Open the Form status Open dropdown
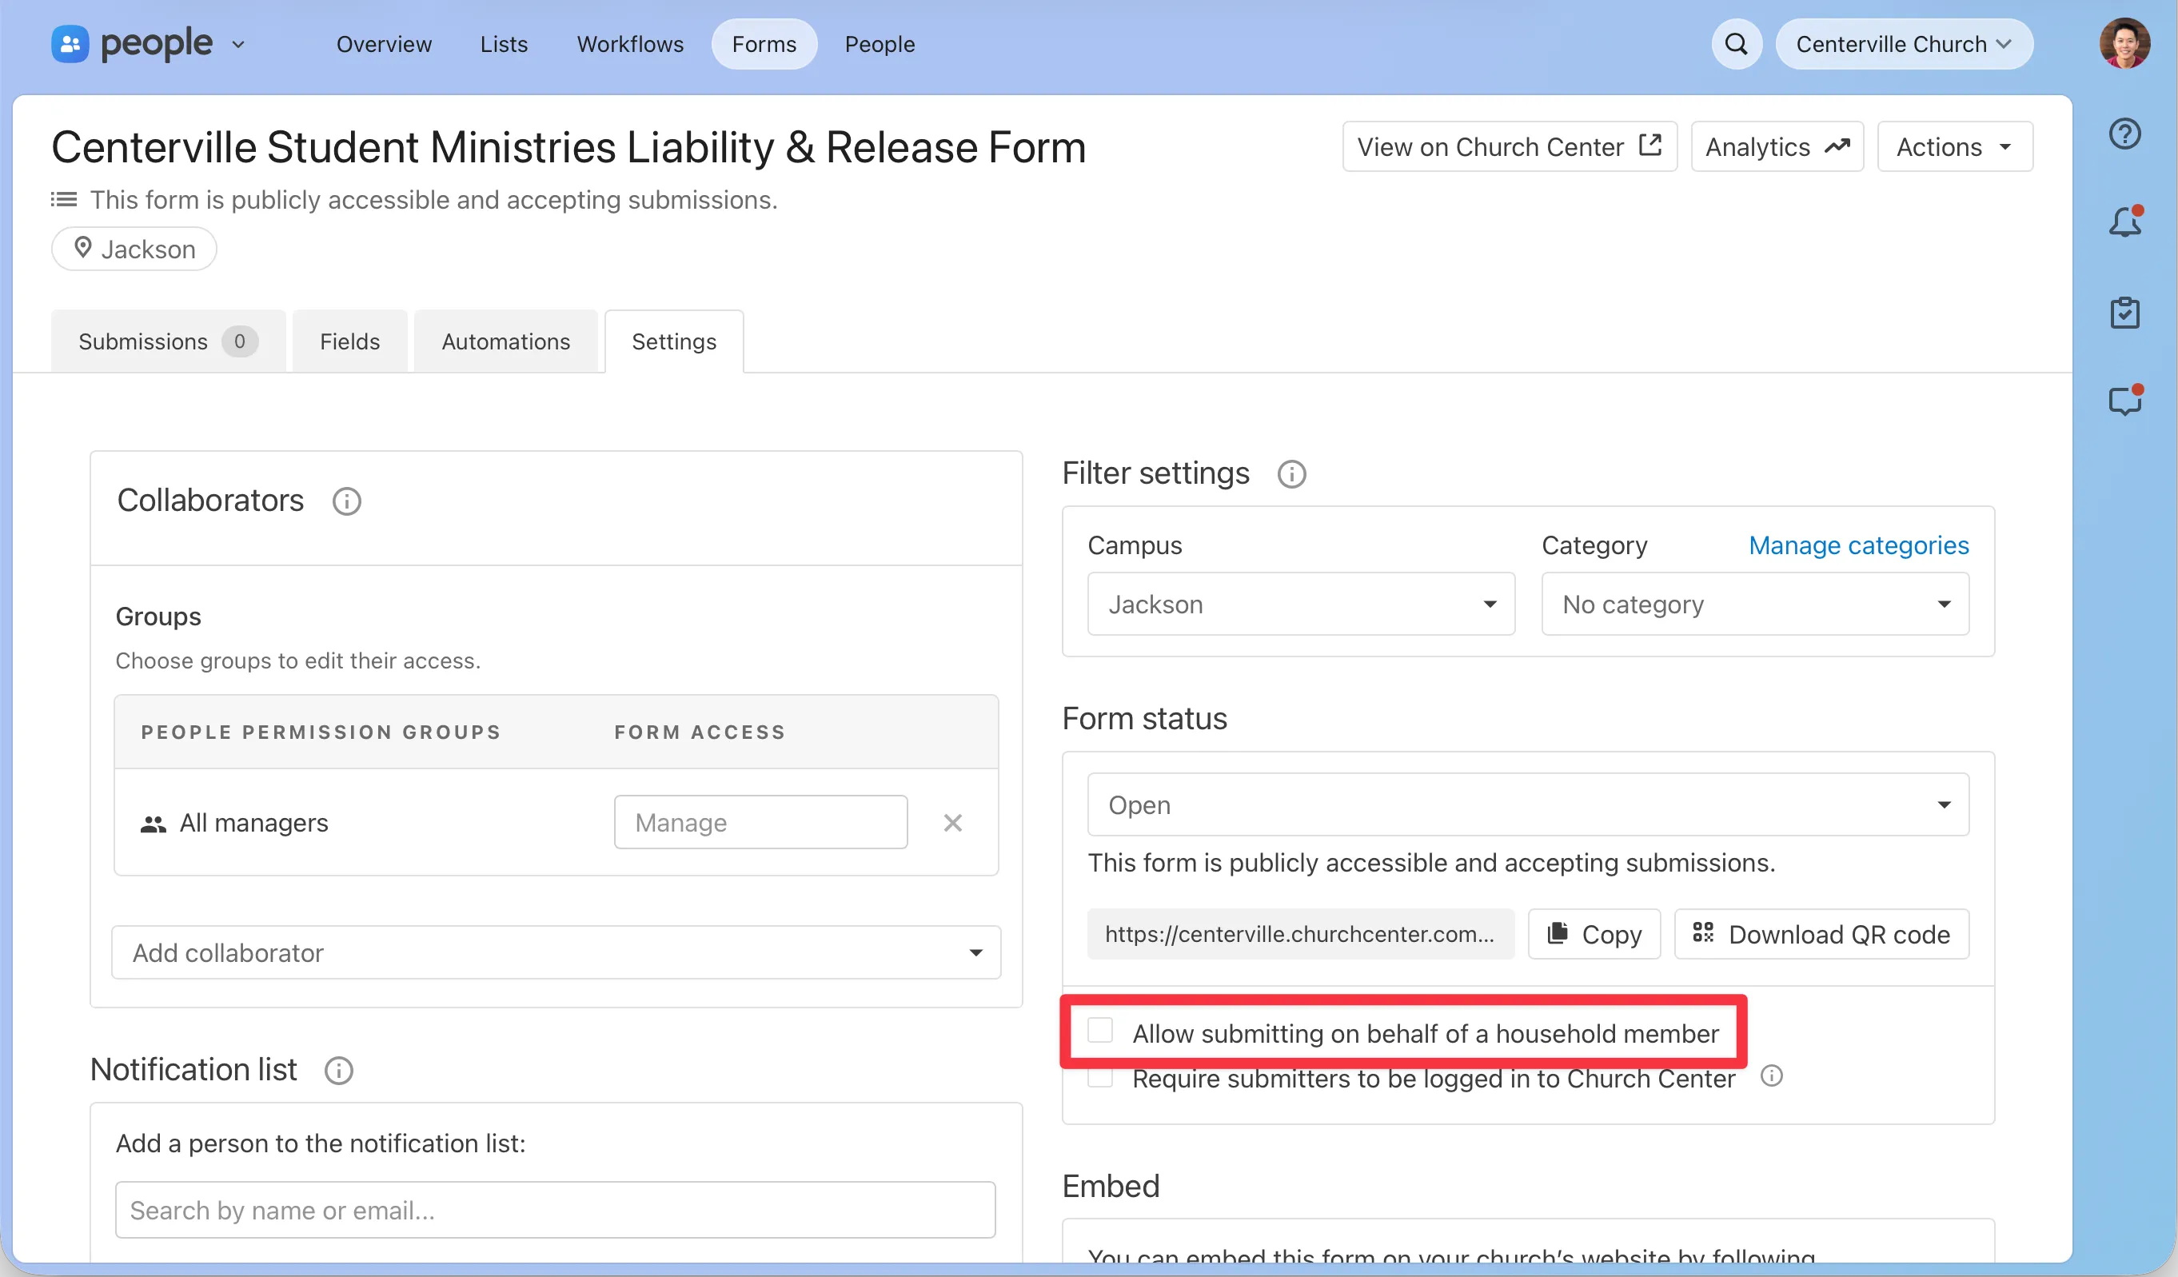The image size is (2178, 1277). 1528,805
